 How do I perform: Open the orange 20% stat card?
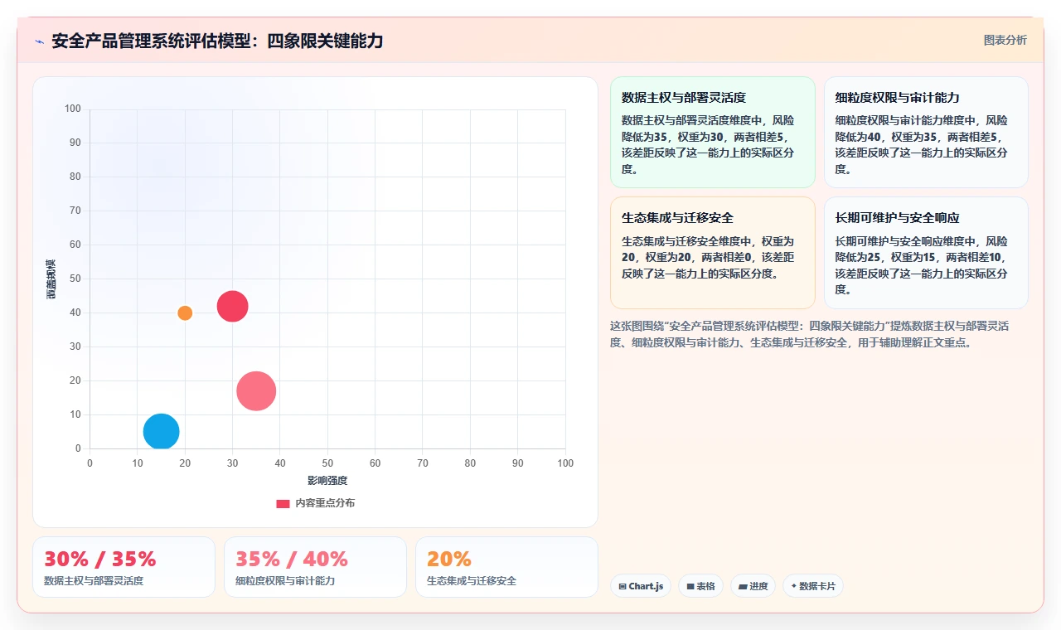(x=506, y=567)
